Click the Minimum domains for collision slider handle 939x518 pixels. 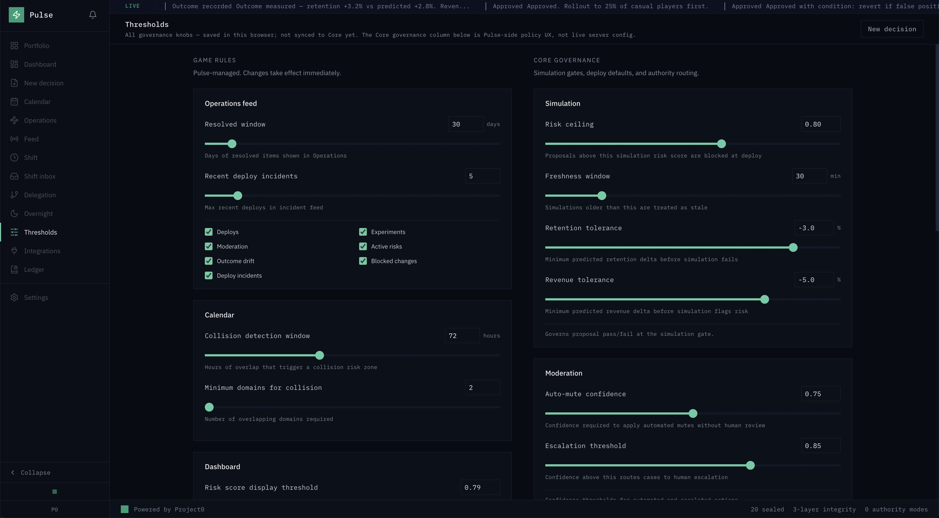[209, 407]
